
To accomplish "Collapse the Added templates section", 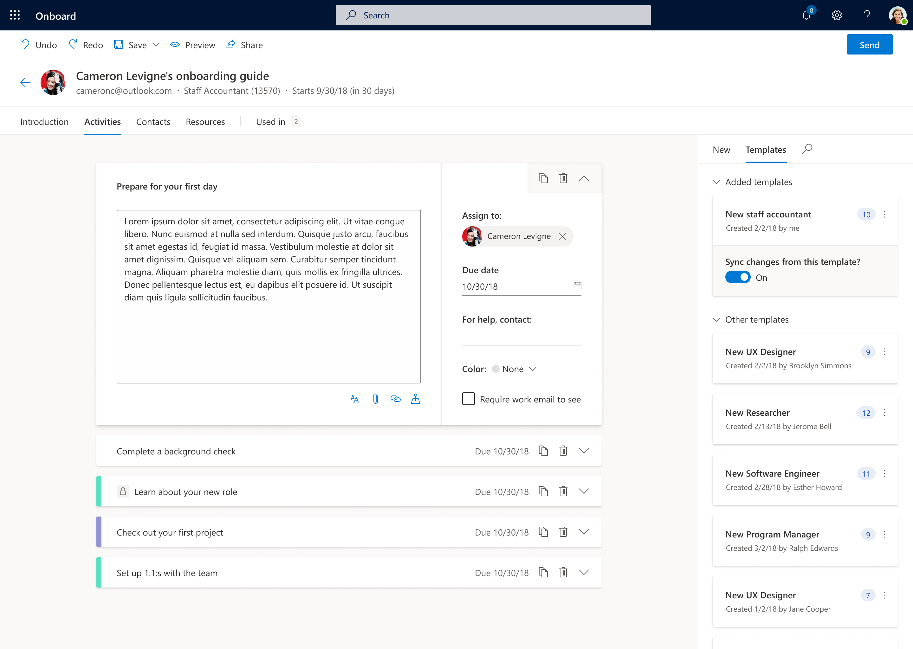I will (x=716, y=182).
